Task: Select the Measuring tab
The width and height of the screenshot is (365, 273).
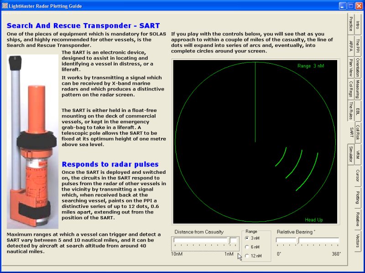Action: [x=359, y=89]
